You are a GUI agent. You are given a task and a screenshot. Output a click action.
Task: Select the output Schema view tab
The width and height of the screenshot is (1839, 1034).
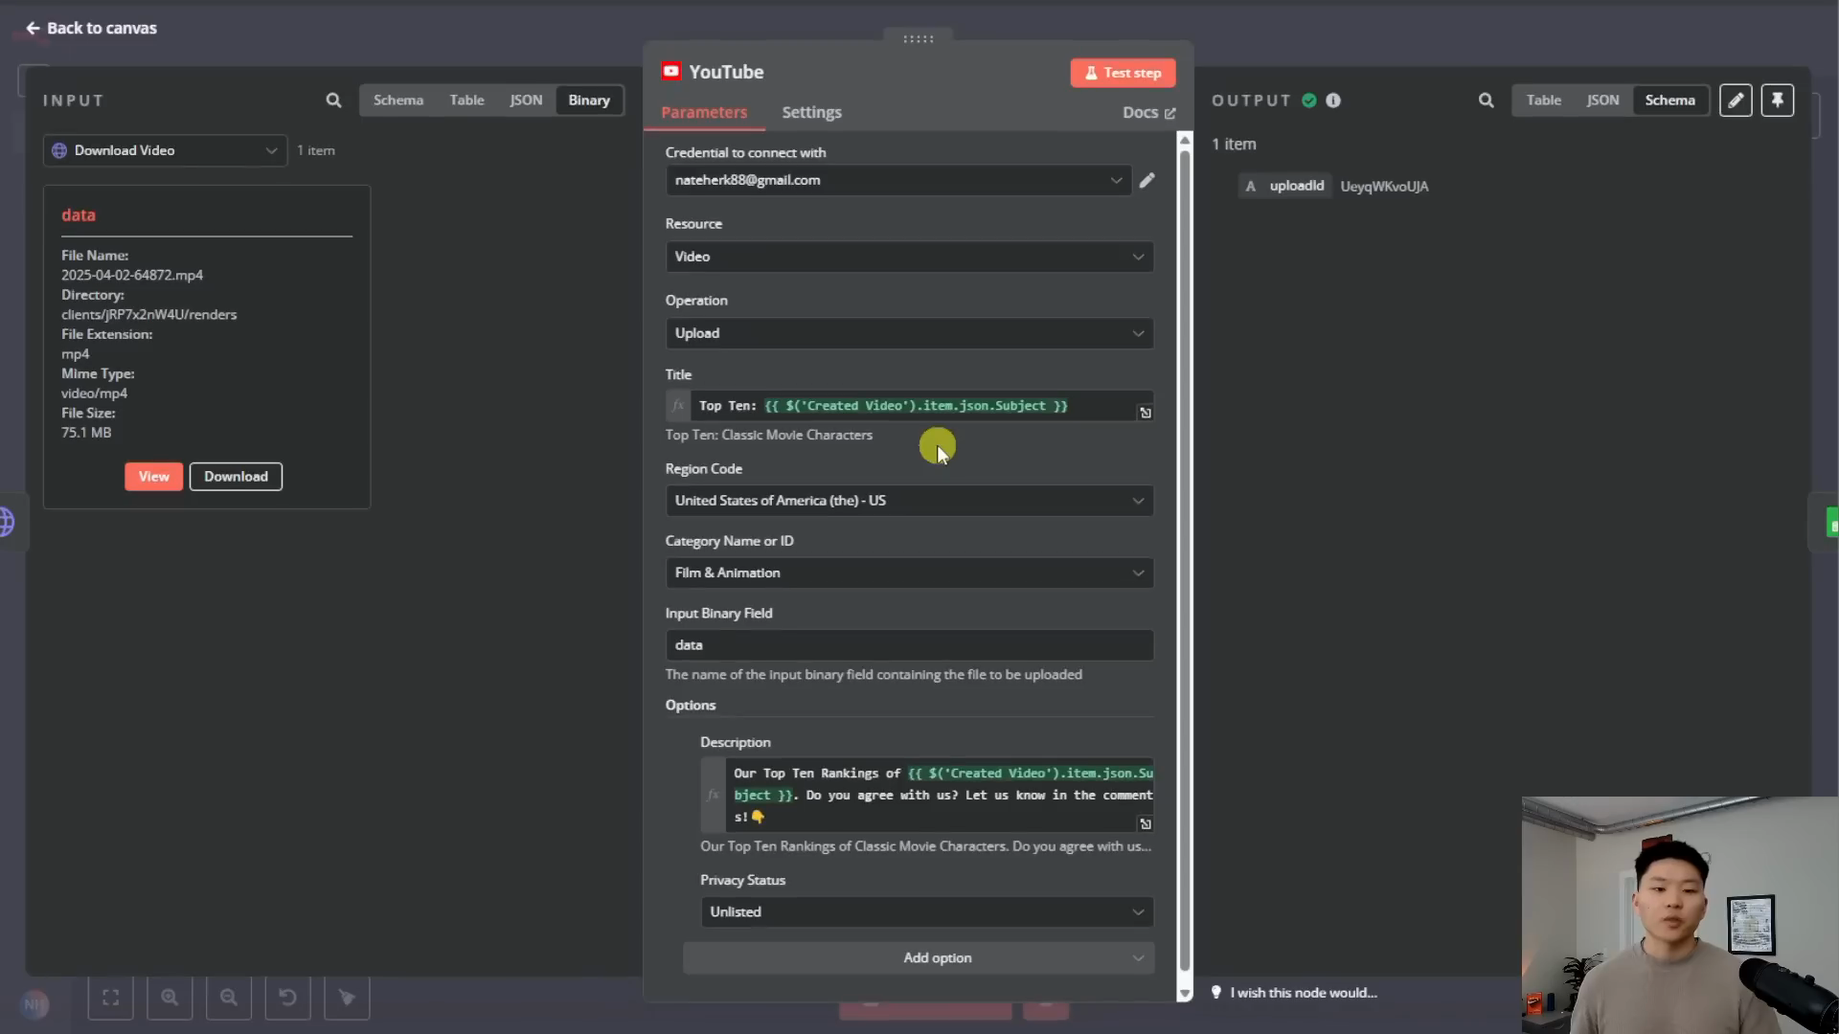1669,100
